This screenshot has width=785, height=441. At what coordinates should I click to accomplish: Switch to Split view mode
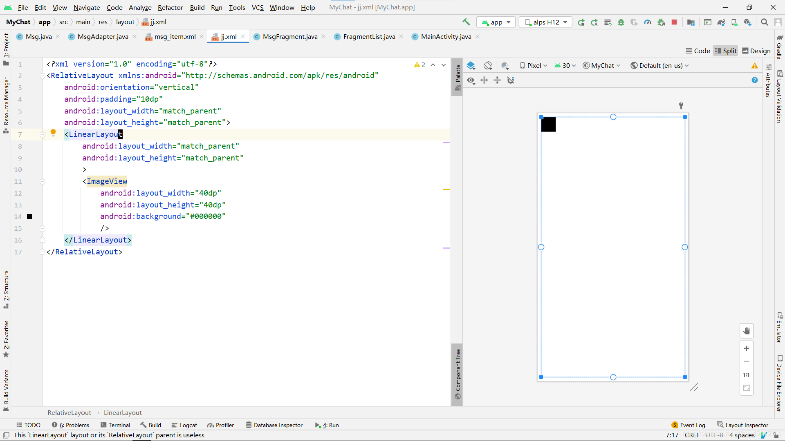[x=726, y=51]
